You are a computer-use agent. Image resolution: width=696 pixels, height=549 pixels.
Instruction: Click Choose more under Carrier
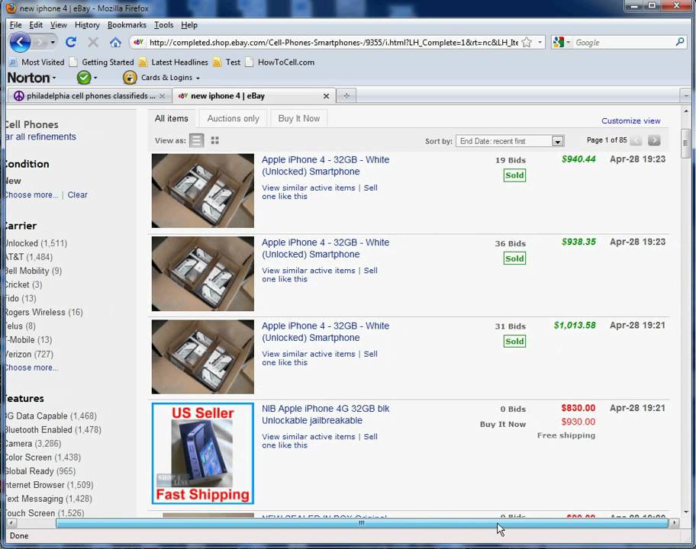32,368
